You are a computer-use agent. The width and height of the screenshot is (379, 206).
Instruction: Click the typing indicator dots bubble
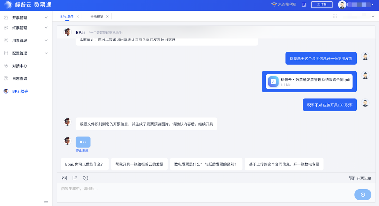tap(83, 142)
